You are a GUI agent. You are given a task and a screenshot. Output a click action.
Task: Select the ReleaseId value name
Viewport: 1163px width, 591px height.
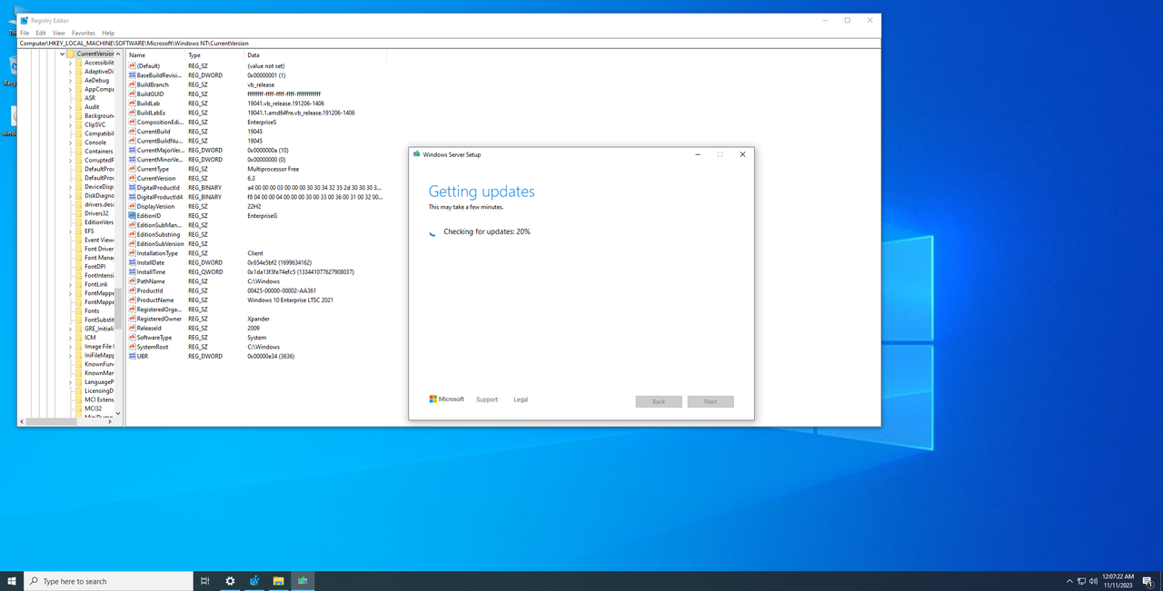point(148,328)
